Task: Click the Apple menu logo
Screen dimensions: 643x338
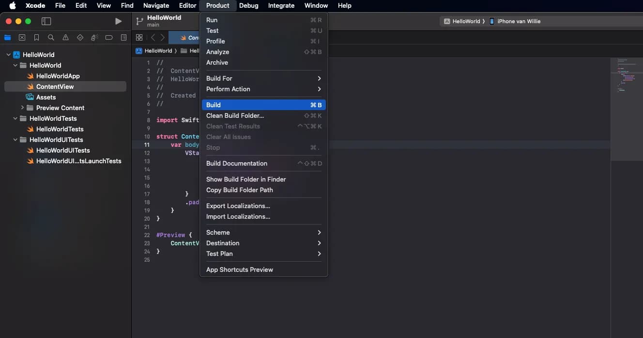Action: (13, 5)
